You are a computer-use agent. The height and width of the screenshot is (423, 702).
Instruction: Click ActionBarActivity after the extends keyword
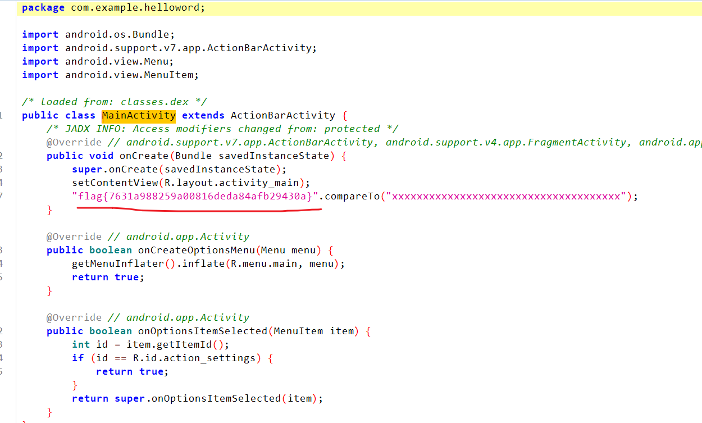click(282, 115)
